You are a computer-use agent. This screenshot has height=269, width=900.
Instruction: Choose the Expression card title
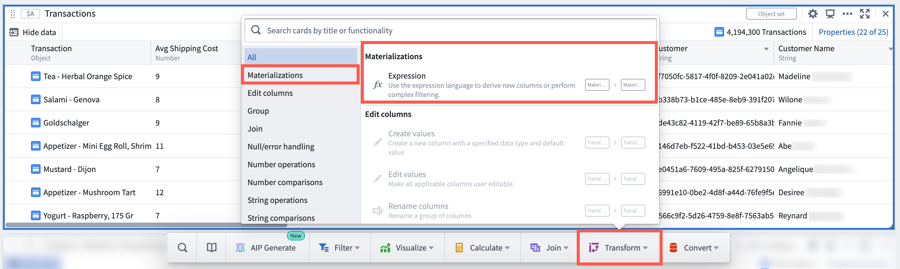click(407, 76)
